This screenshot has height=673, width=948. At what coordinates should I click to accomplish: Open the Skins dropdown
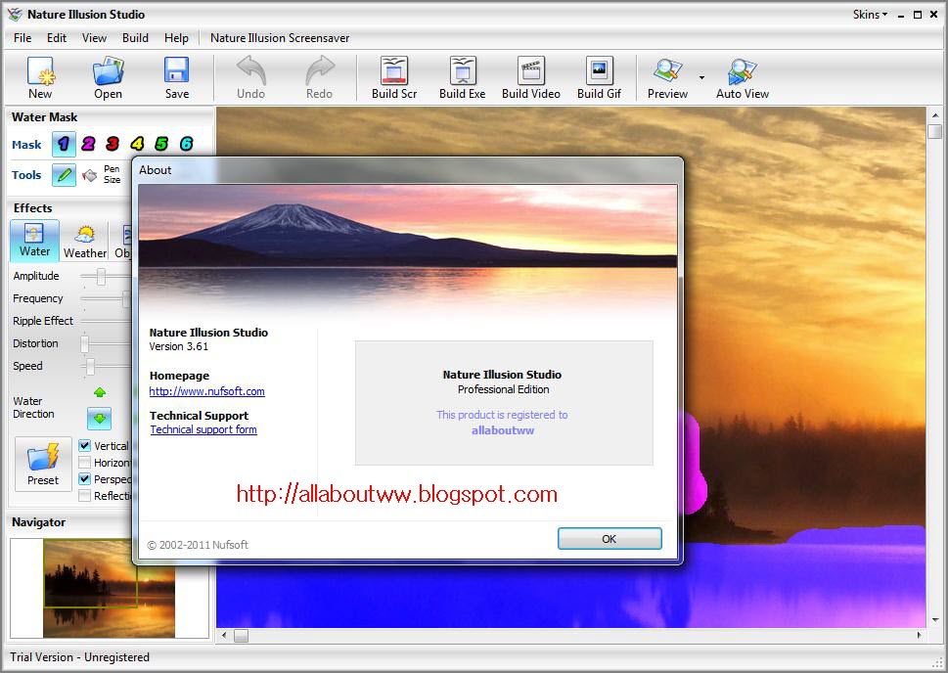870,15
